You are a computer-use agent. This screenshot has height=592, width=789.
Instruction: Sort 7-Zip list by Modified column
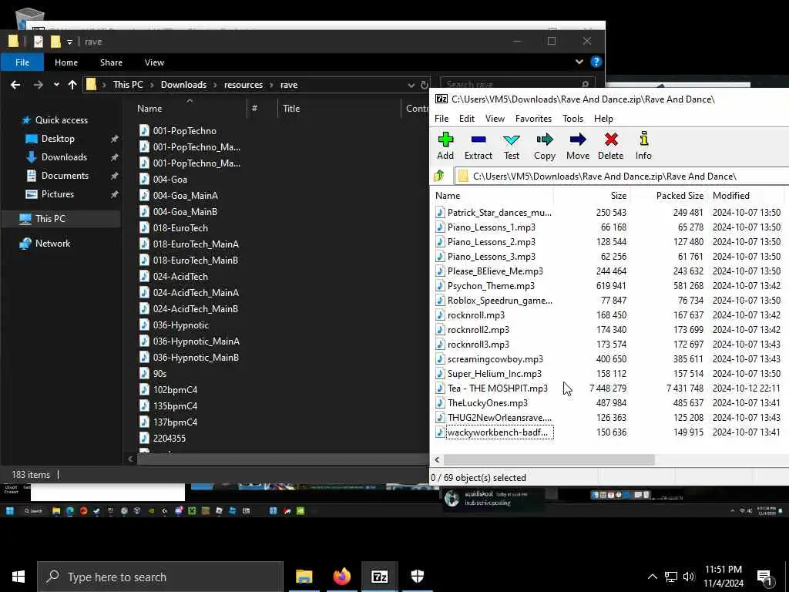pos(746,196)
